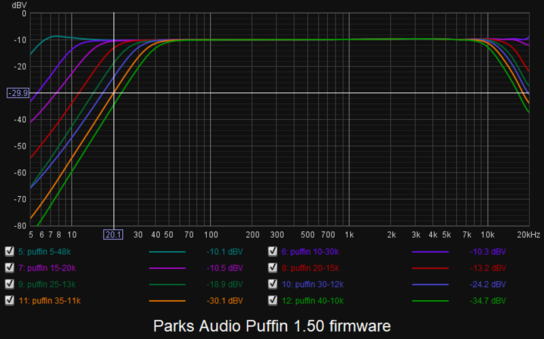The image size is (544, 339).
Task: Click the -29.9 level cursor readout box
Action: (17, 93)
